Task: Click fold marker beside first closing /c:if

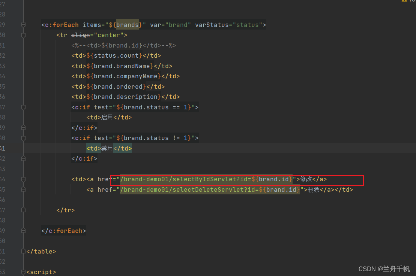Action: point(23,128)
